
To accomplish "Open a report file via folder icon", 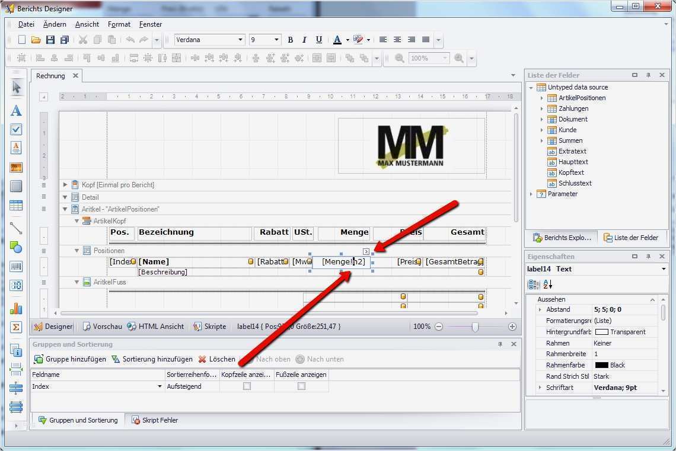I will coord(36,40).
